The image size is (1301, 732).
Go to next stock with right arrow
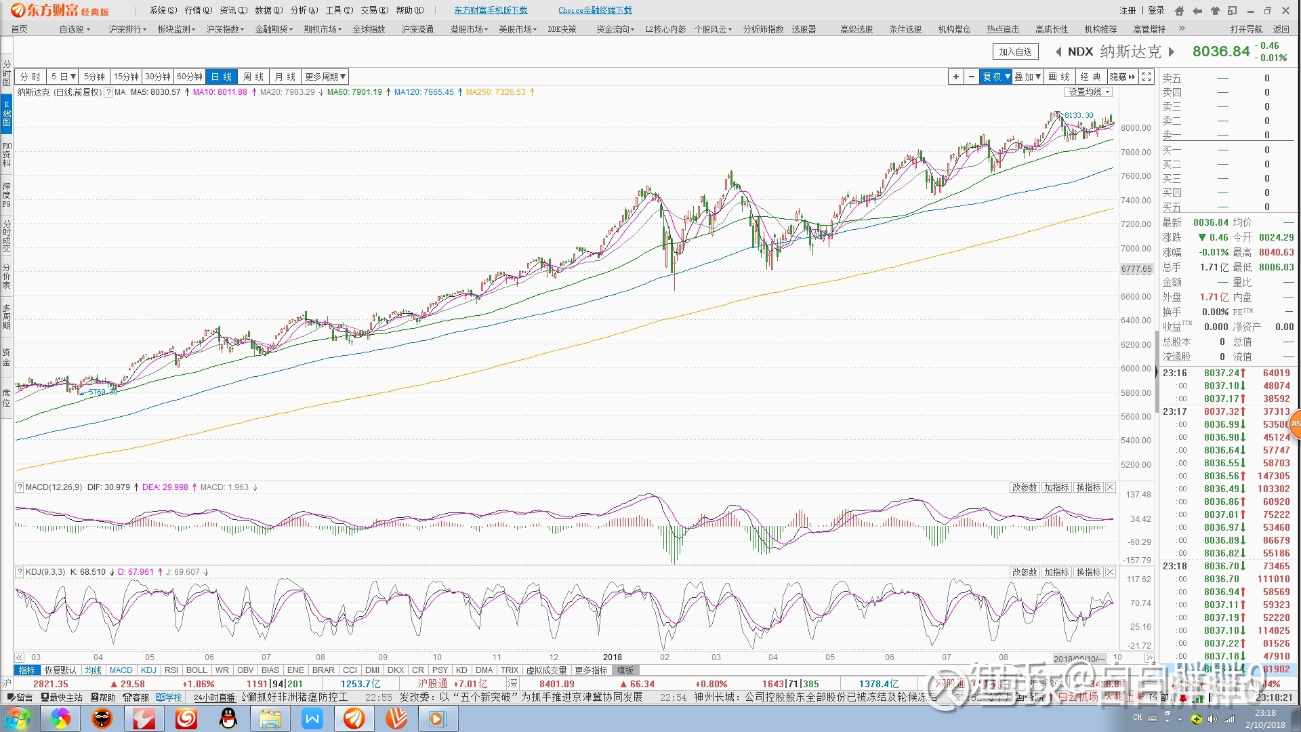[x=1172, y=52]
